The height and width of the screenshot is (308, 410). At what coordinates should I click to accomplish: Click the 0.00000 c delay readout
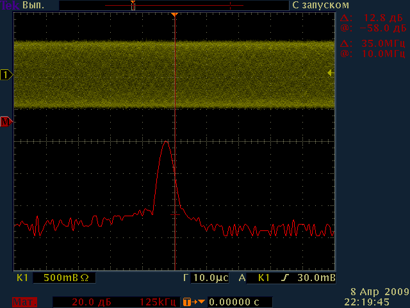(234, 302)
